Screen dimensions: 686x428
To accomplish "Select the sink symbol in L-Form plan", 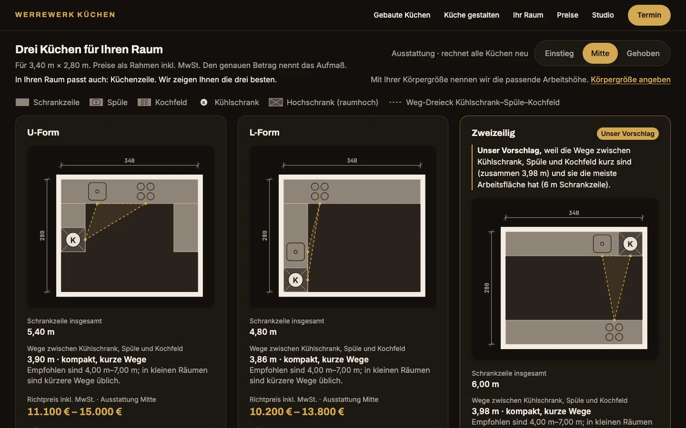I will [x=295, y=252].
